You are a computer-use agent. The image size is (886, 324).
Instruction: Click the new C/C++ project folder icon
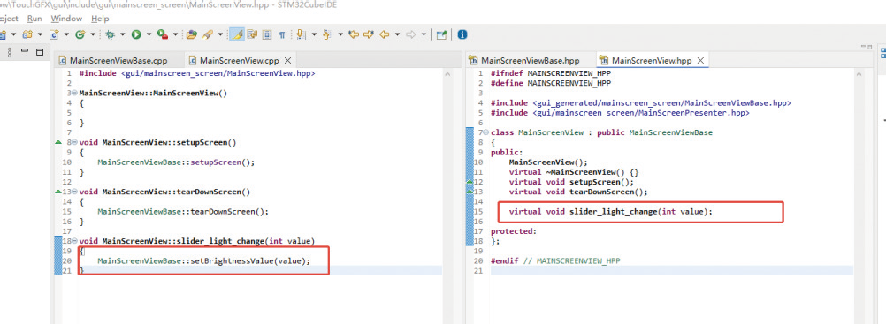[27, 34]
